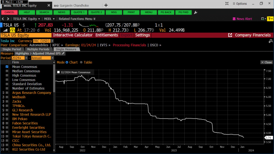Click the signal bars icon beside price

click(5, 30)
